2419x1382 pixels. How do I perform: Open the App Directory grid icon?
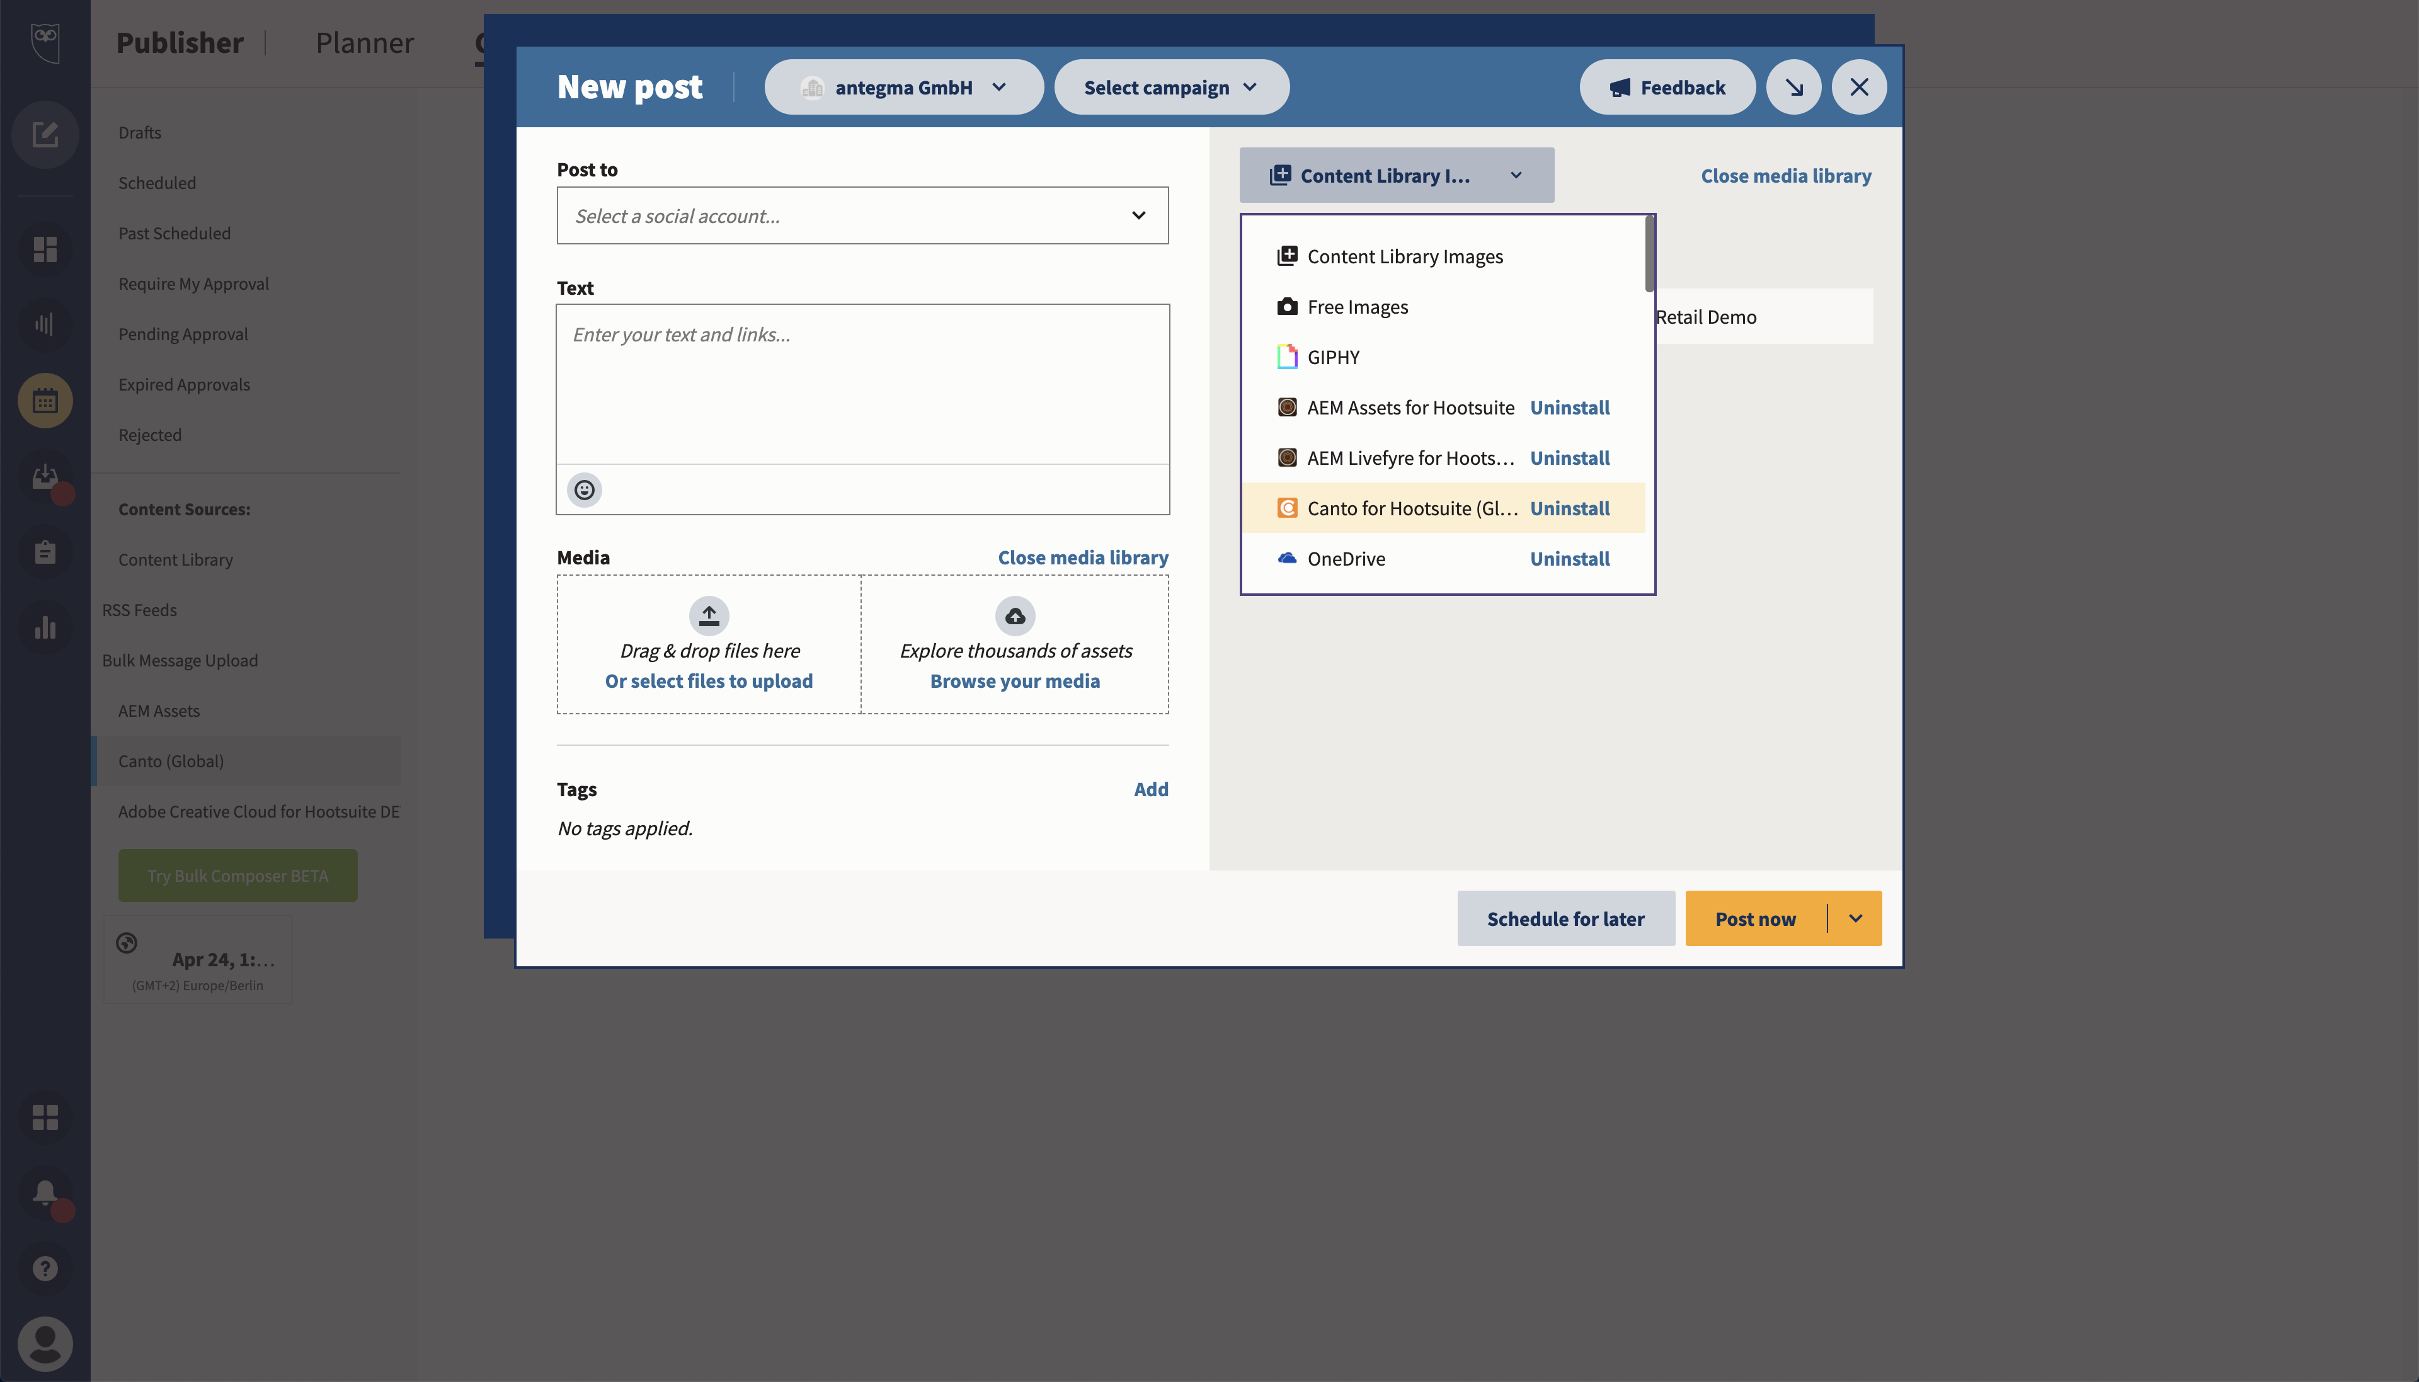click(x=45, y=1117)
